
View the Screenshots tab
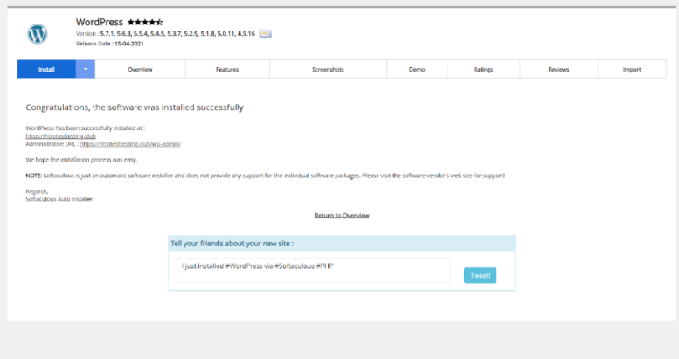[327, 70]
